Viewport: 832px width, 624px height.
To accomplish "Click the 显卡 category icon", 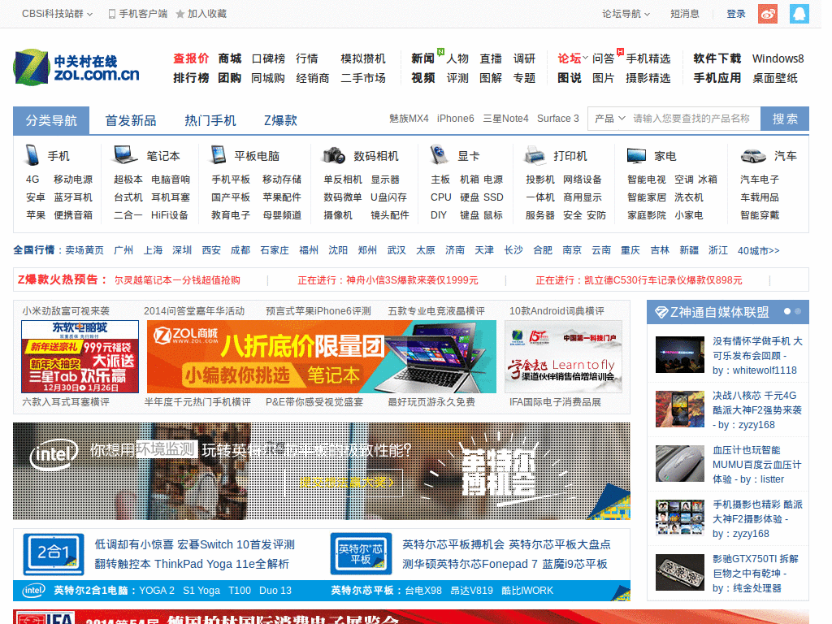I will [x=438, y=155].
